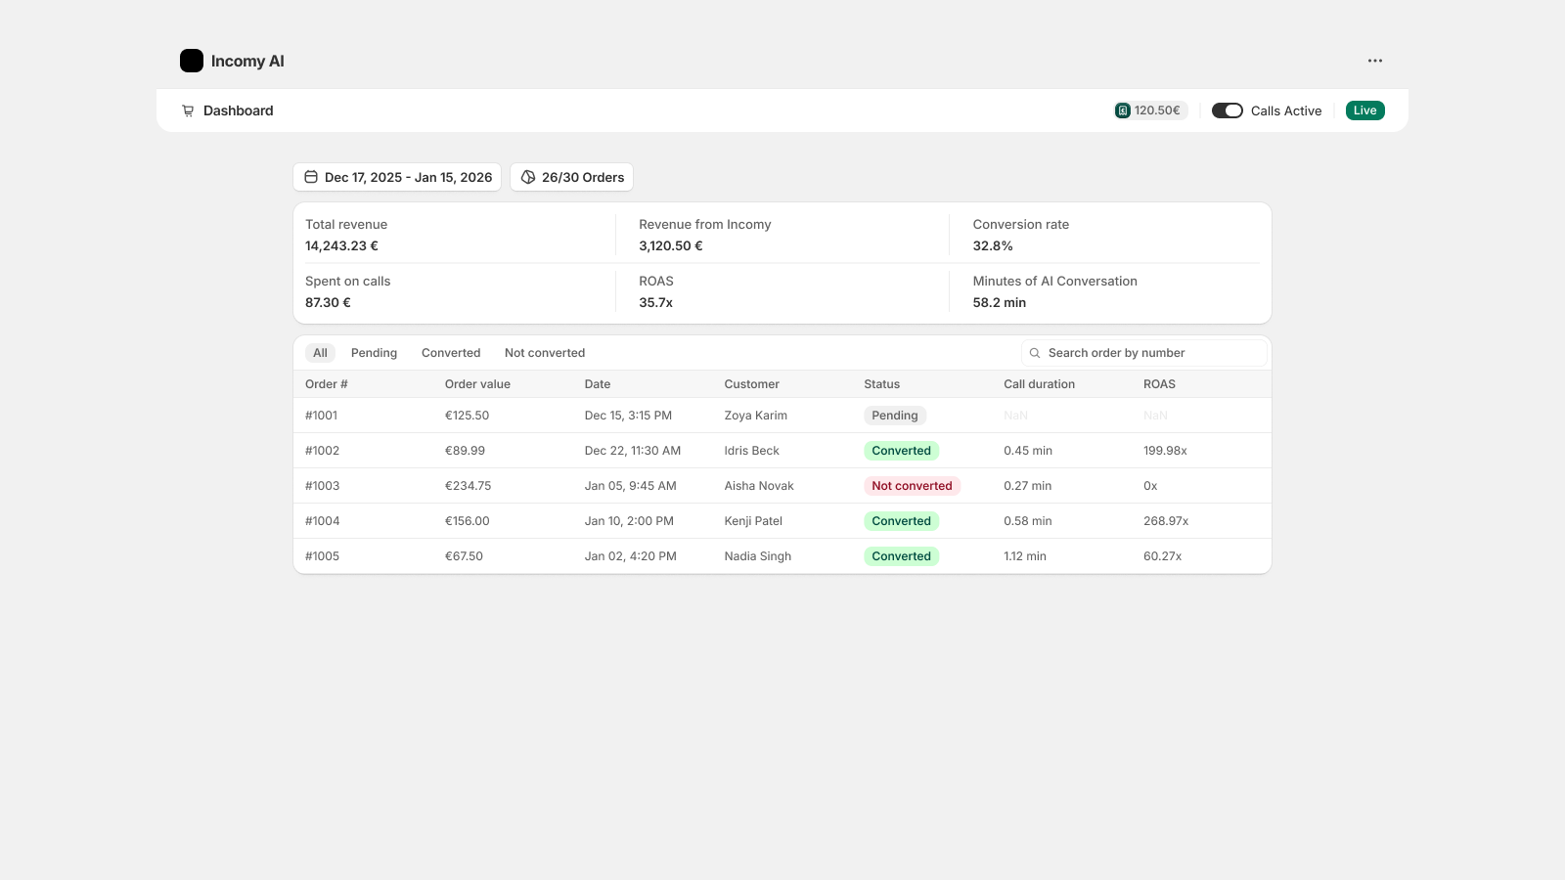The width and height of the screenshot is (1565, 880).
Task: Open the Dec 17 – Jan 15 date picker
Action: 397,177
